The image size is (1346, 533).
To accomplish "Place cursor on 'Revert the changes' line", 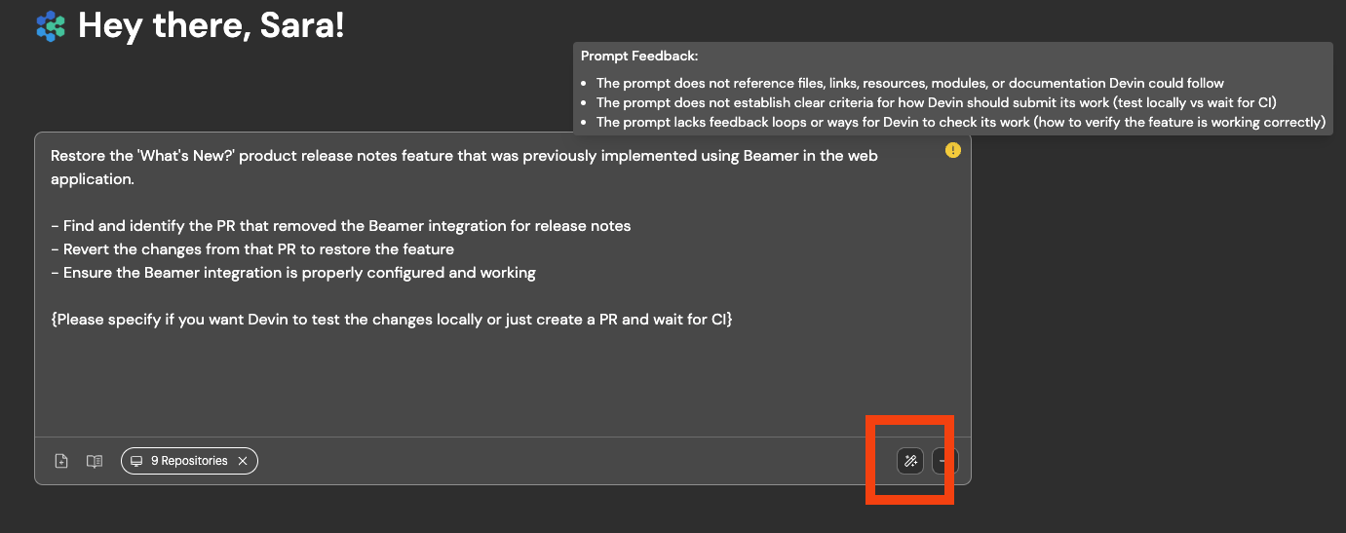I will [252, 249].
